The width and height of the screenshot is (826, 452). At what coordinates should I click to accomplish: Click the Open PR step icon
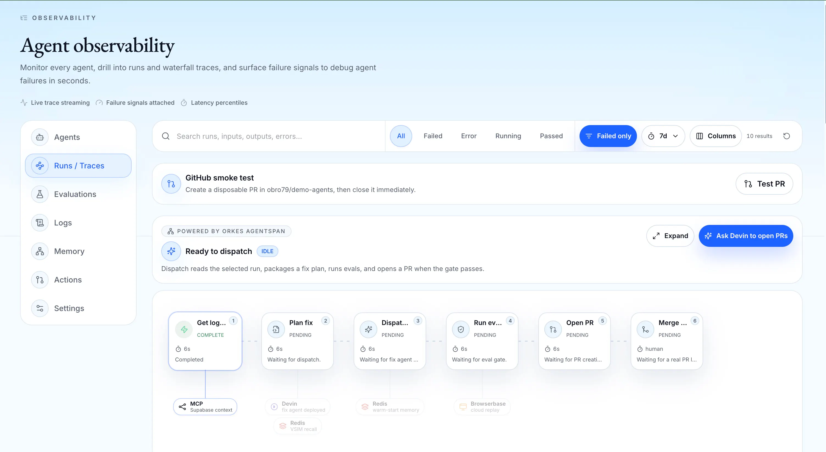553,329
